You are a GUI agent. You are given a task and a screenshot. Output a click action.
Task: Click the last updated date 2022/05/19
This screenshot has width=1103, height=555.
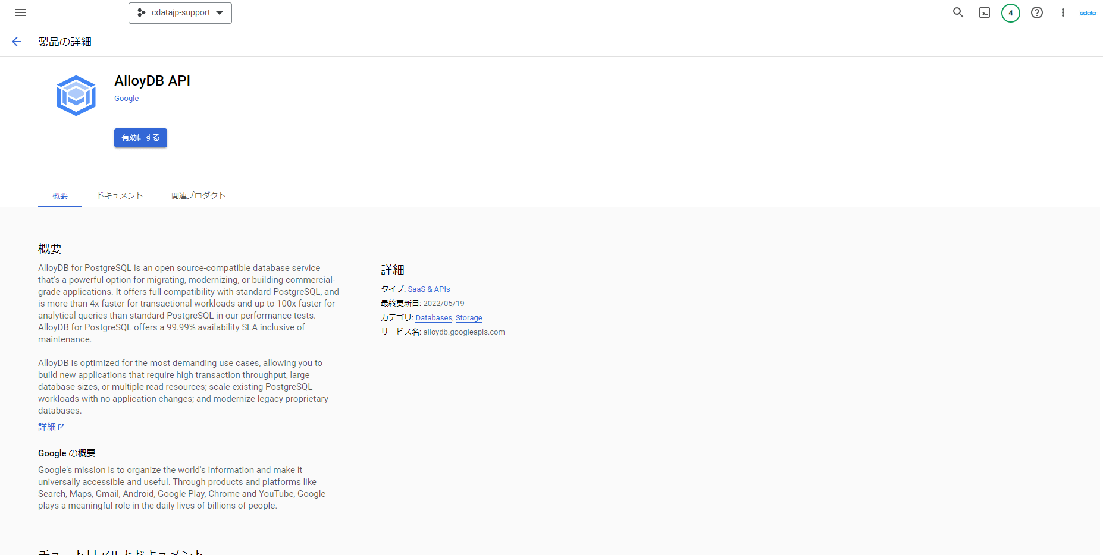click(x=444, y=304)
